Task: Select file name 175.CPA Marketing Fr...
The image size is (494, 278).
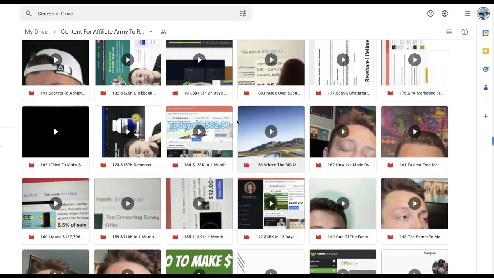Action: 421,93
